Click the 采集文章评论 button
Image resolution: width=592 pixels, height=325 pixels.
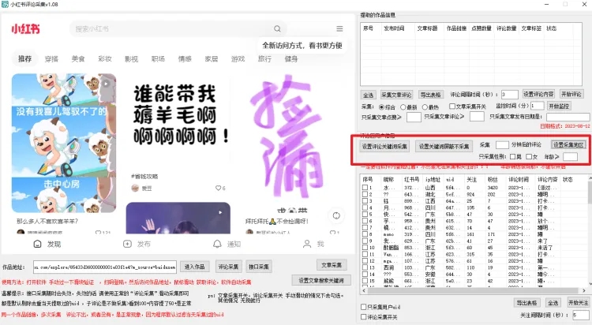pyautogui.click(x=396, y=95)
